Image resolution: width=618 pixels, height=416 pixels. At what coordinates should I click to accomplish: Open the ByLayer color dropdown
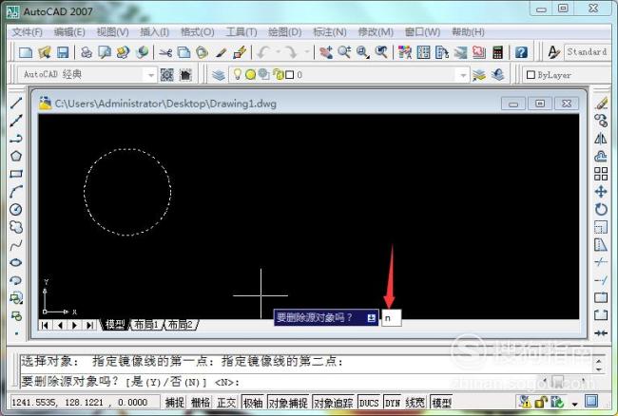click(x=570, y=75)
